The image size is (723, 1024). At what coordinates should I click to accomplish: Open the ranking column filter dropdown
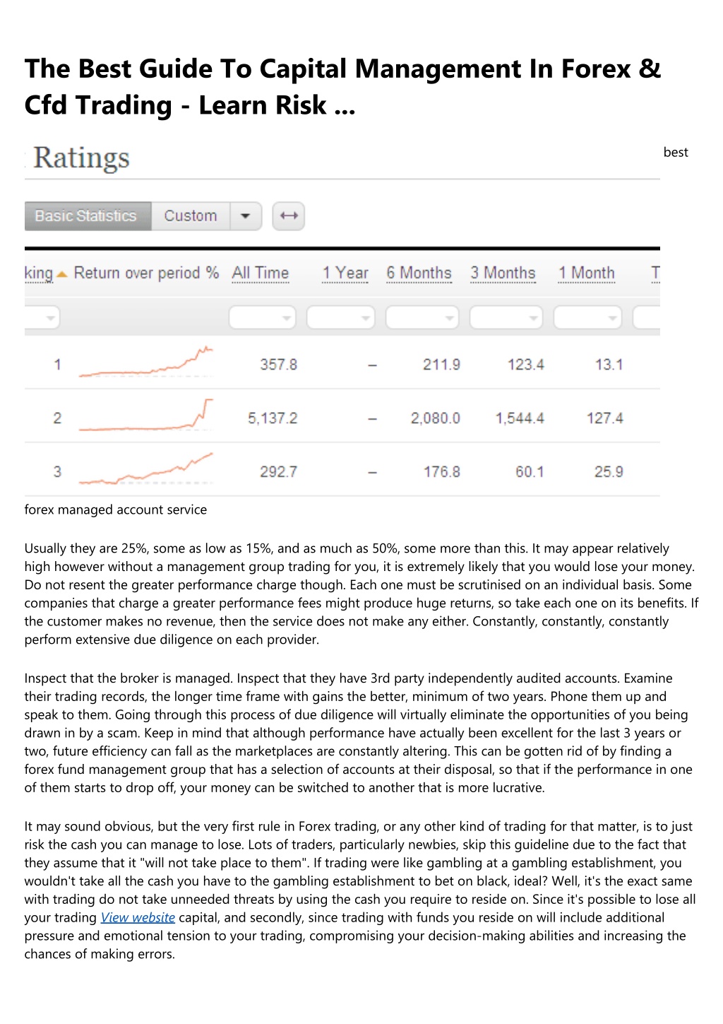(42, 318)
